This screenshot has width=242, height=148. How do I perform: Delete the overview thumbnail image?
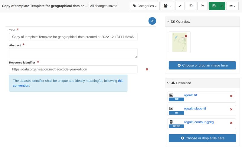click(x=186, y=36)
